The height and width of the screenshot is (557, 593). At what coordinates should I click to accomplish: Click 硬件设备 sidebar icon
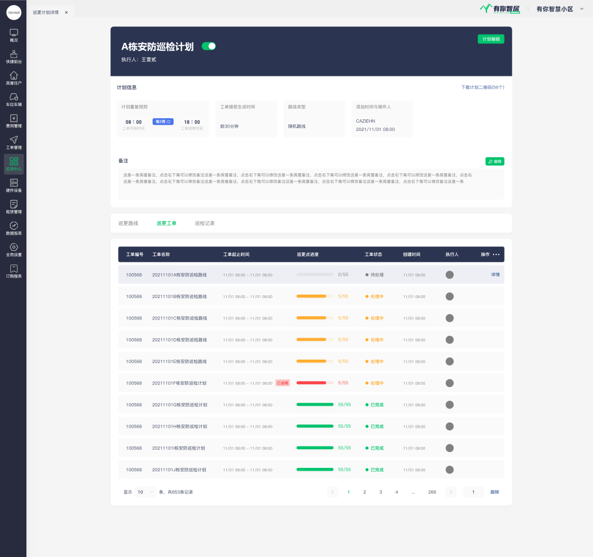click(x=14, y=185)
